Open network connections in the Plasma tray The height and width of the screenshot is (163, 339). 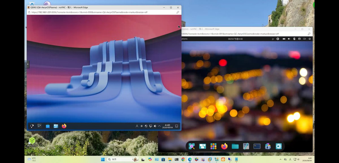[151, 126]
